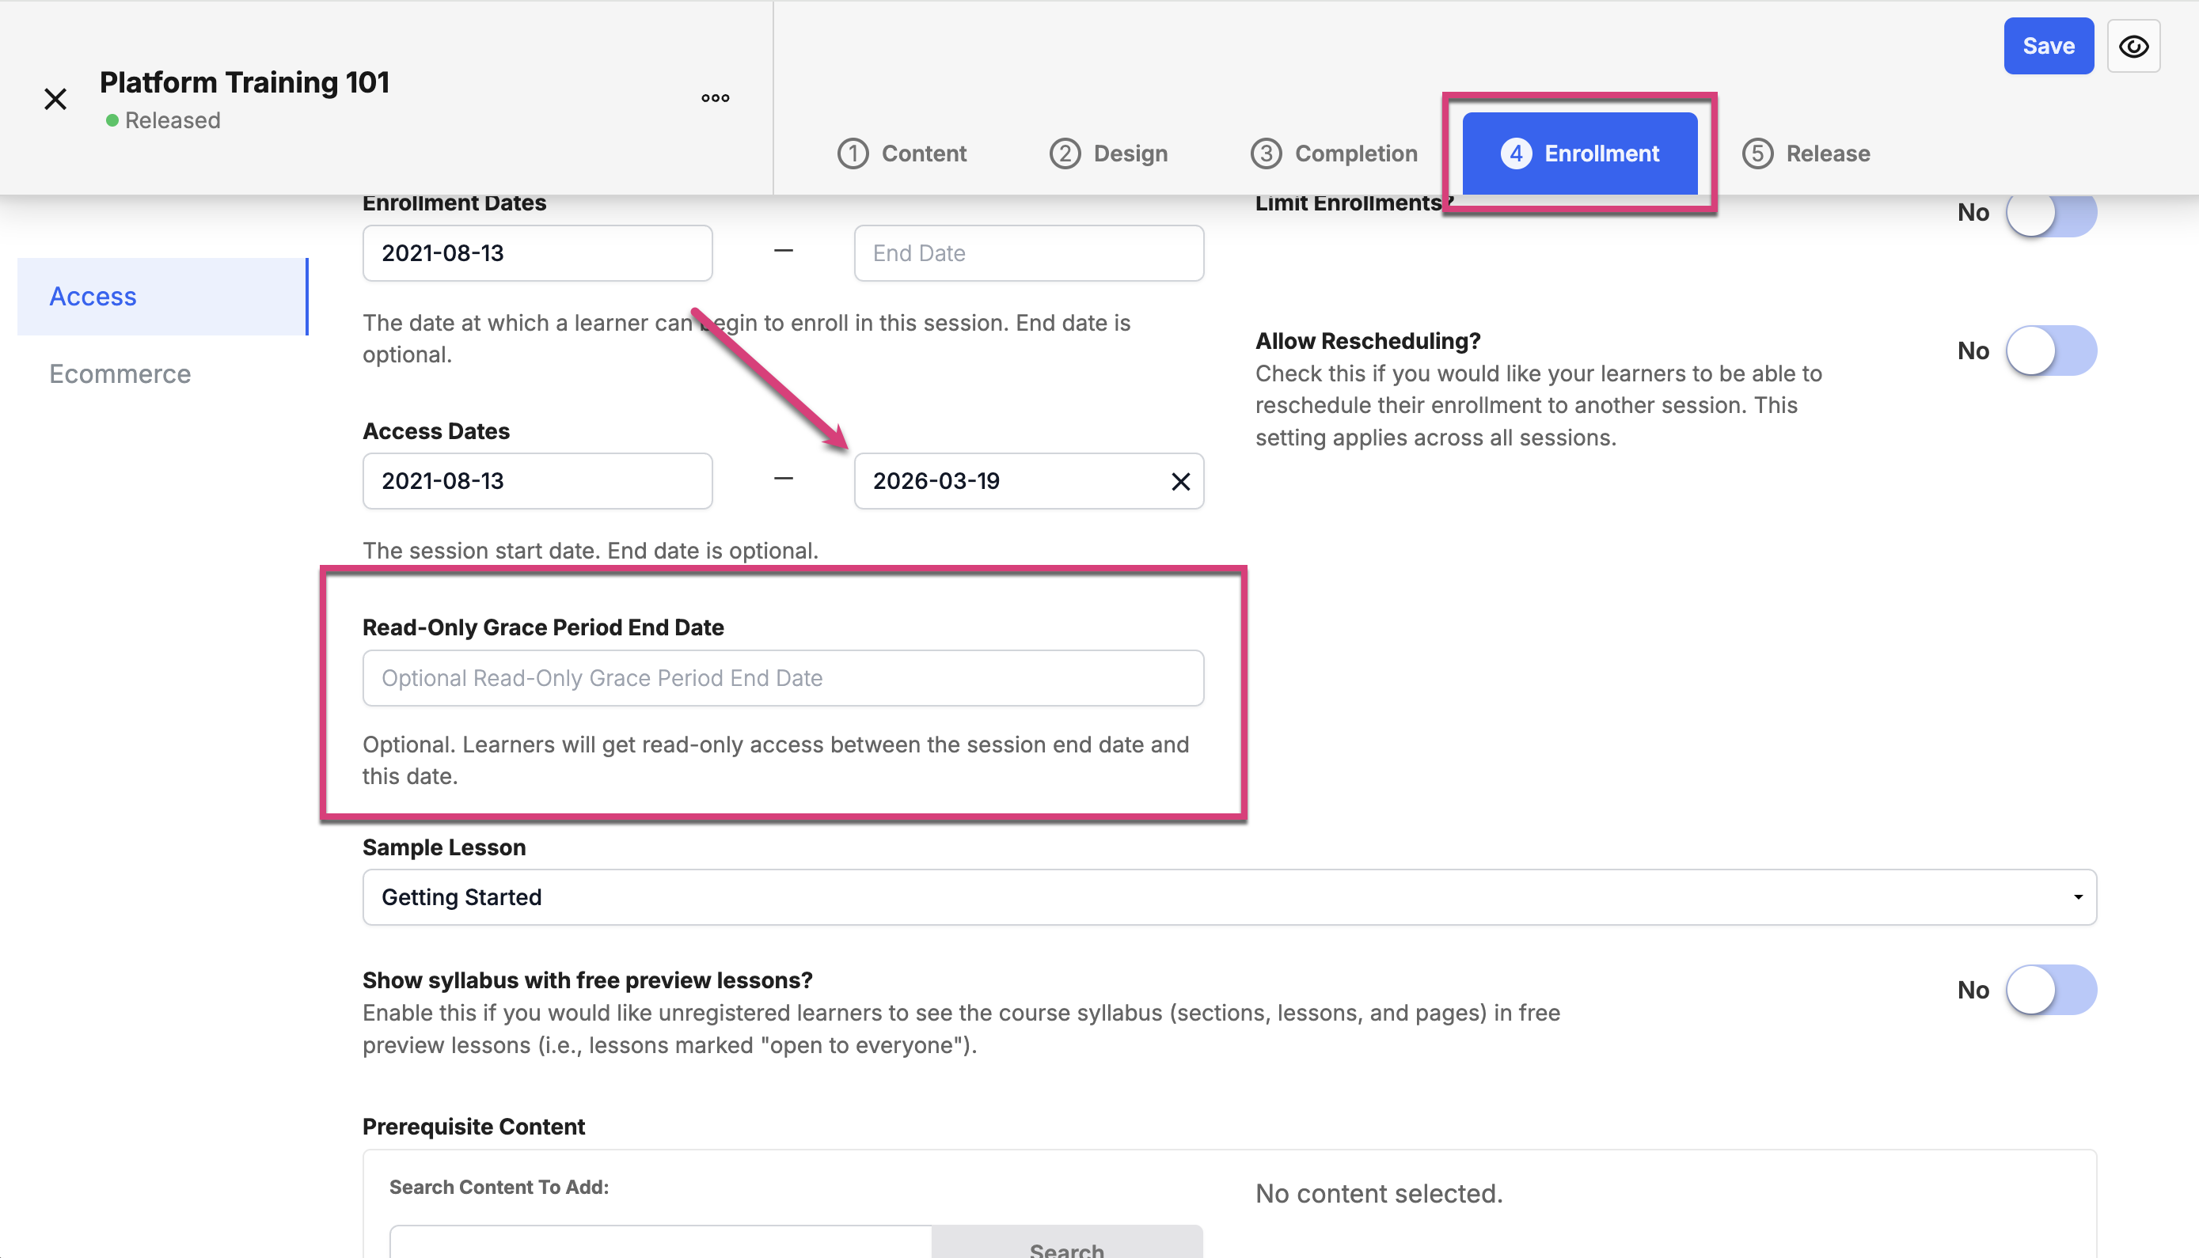The height and width of the screenshot is (1258, 2199).
Task: Select Access in the left sidebar
Action: [162, 297]
